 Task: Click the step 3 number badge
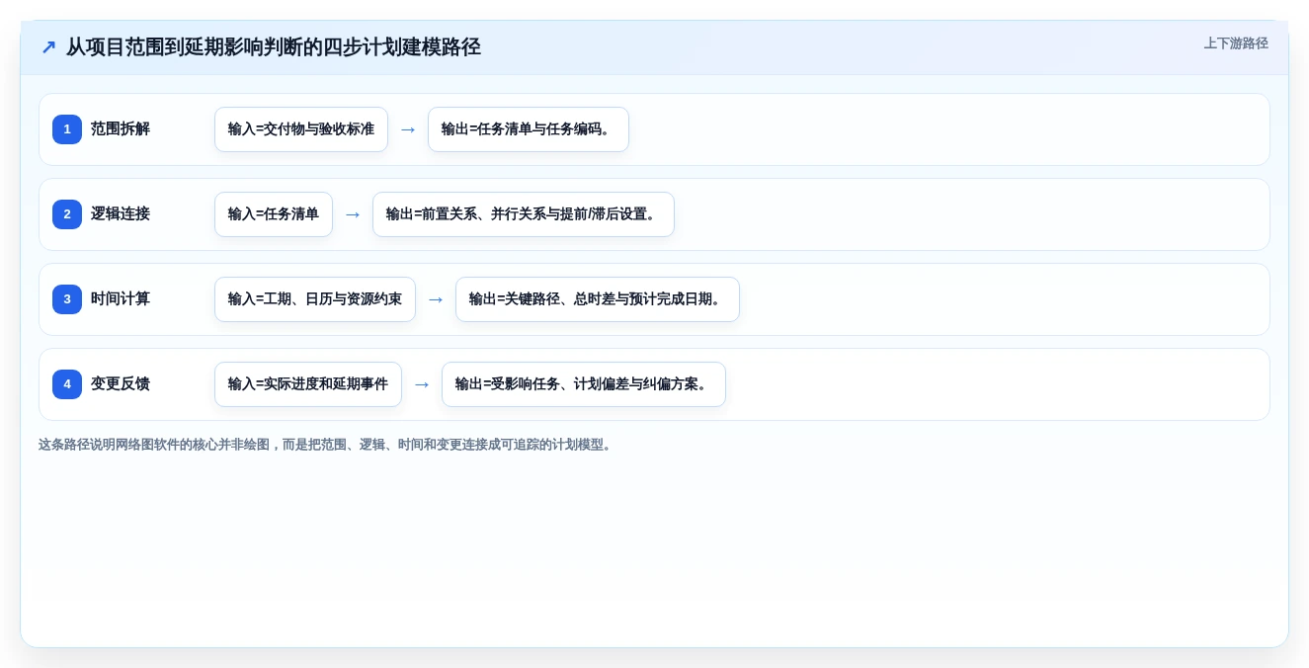tap(67, 299)
